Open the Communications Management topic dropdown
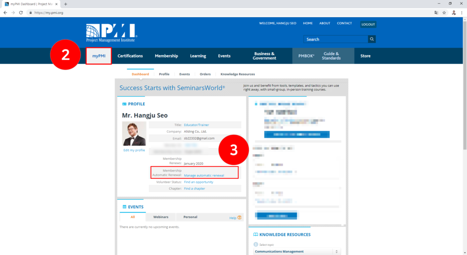467x255 pixels. point(297,252)
